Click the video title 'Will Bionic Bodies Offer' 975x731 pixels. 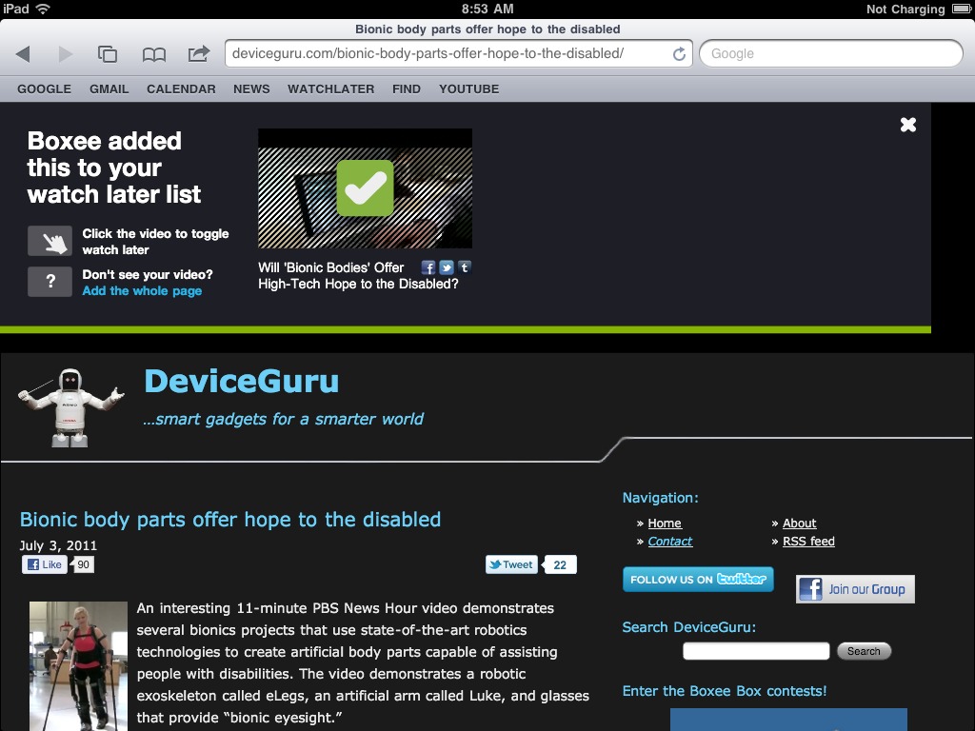(x=358, y=275)
